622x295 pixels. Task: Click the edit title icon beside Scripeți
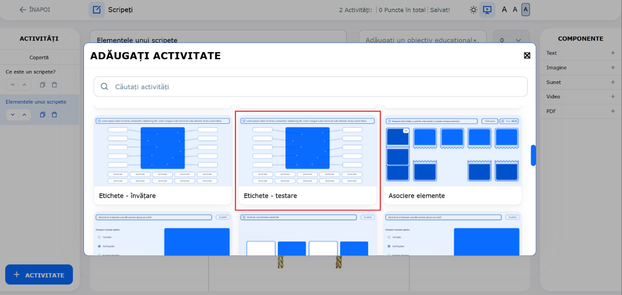point(97,10)
